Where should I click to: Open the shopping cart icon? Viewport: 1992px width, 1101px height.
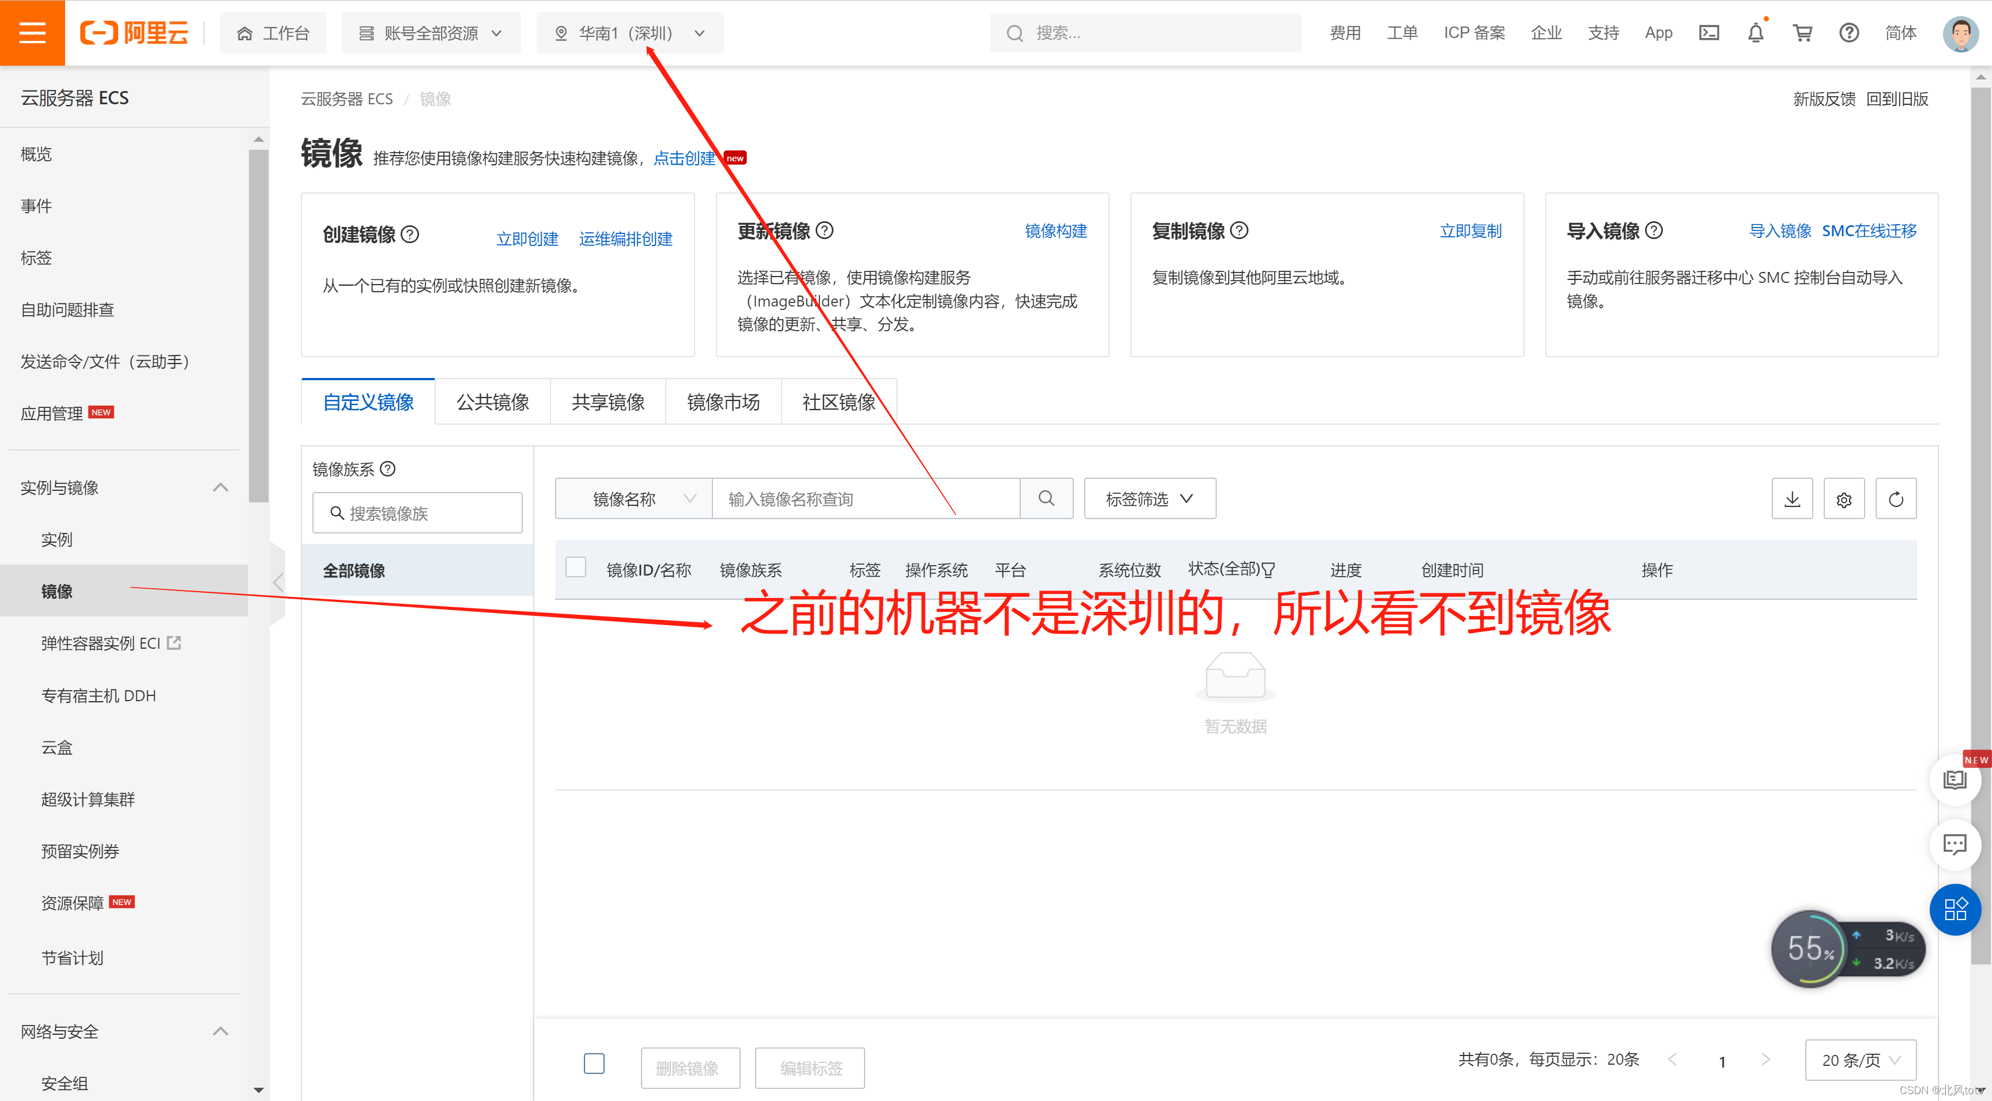click(1802, 32)
